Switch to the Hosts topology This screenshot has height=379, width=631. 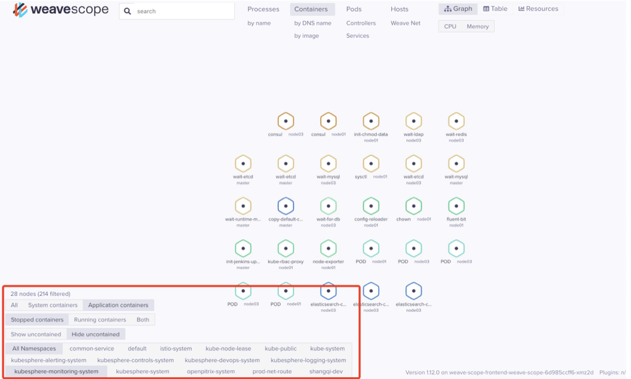(x=399, y=9)
